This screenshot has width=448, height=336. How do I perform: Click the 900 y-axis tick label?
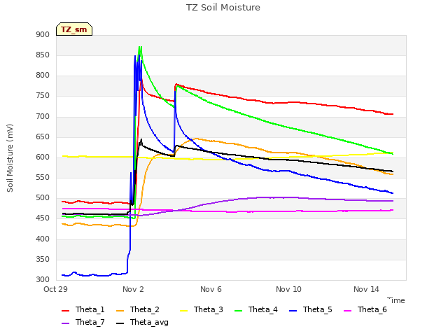pos(43,34)
